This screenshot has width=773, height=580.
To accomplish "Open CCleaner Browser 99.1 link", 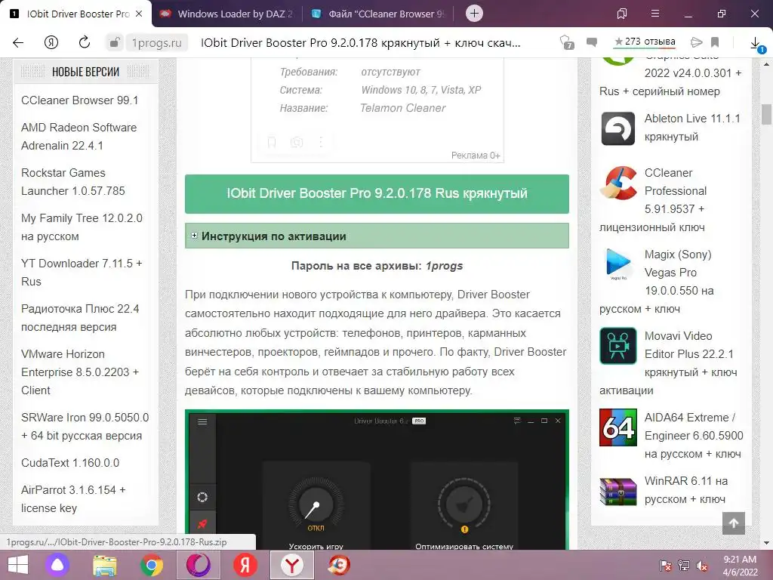I will coord(80,100).
